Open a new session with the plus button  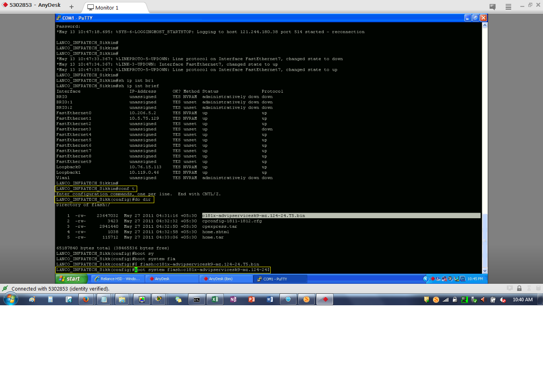71,6
